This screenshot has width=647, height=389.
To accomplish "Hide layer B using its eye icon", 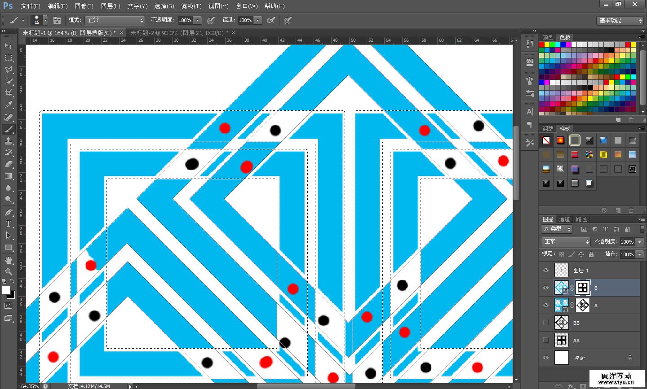I will point(546,288).
